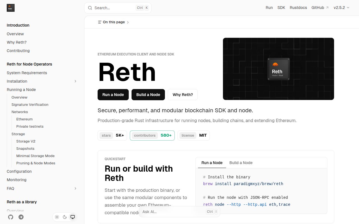Open Overview under Running a Node
This screenshot has height=224, width=359.
pyautogui.click(x=19, y=97)
